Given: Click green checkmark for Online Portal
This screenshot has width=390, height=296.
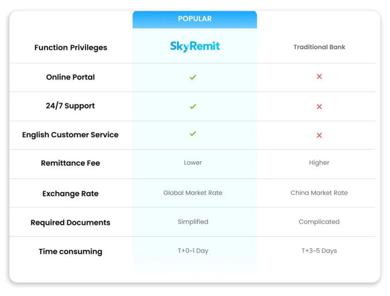Looking at the screenshot, I should coord(193,77).
